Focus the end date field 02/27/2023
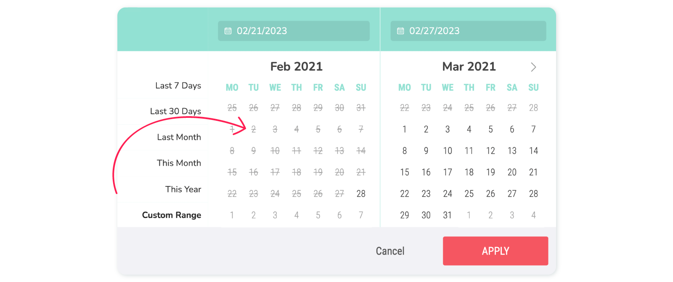The width and height of the screenshot is (673, 282). click(468, 31)
